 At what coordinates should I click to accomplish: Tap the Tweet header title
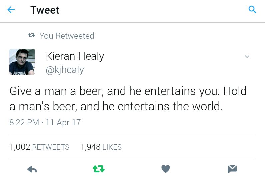[x=45, y=10]
